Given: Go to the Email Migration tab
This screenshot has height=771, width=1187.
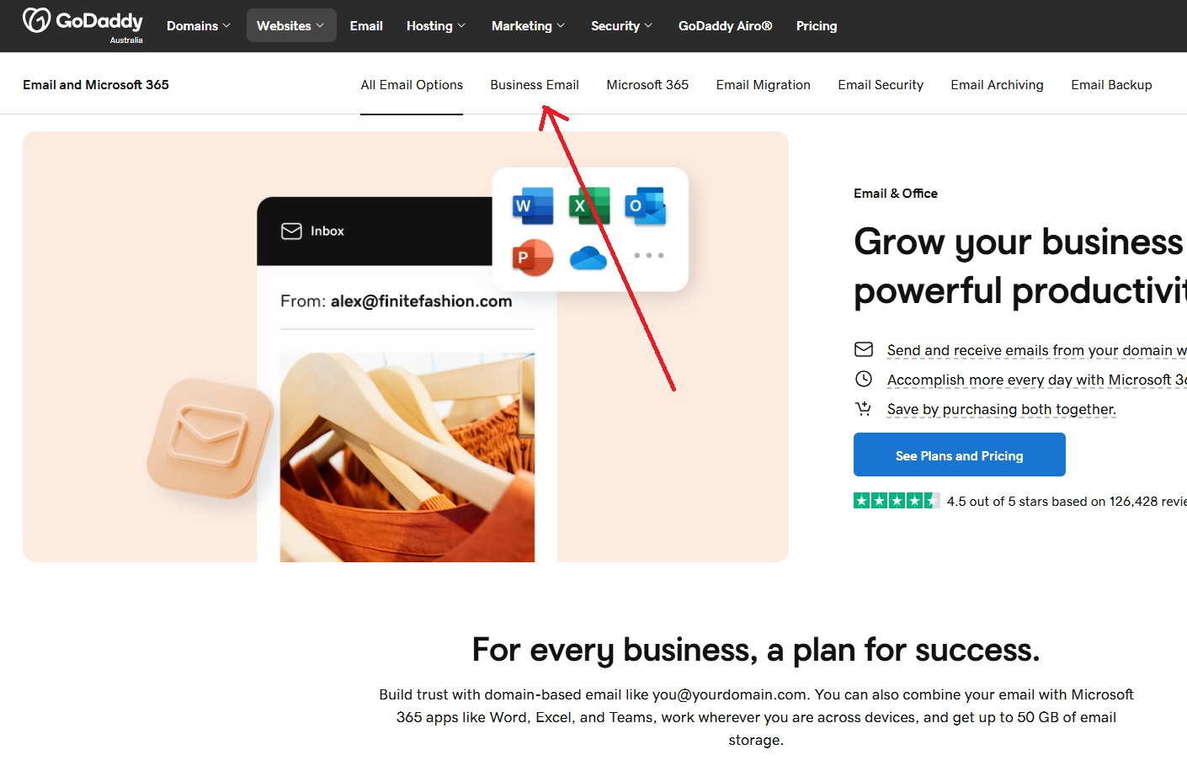Looking at the screenshot, I should pos(764,85).
